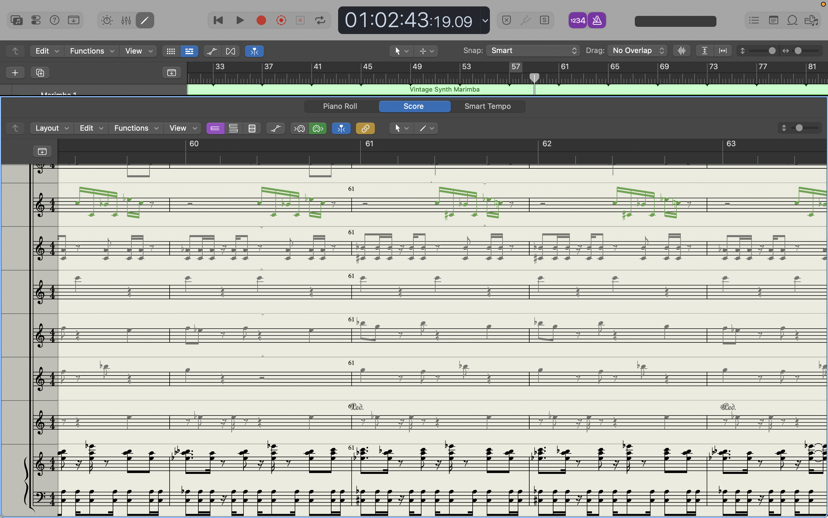This screenshot has height=518, width=828.
Task: Open Quick Help question mark icon
Action: pos(54,20)
